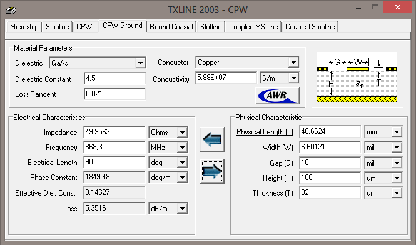Click the Gap field 10
The height and width of the screenshot is (245, 416).
click(x=330, y=162)
